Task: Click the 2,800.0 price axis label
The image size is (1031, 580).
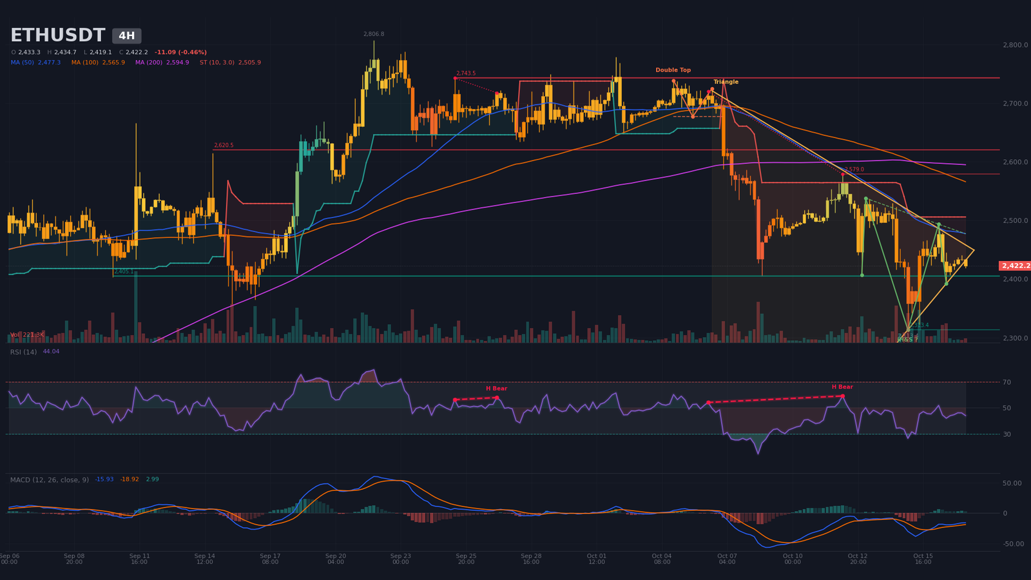Action: tap(1015, 45)
